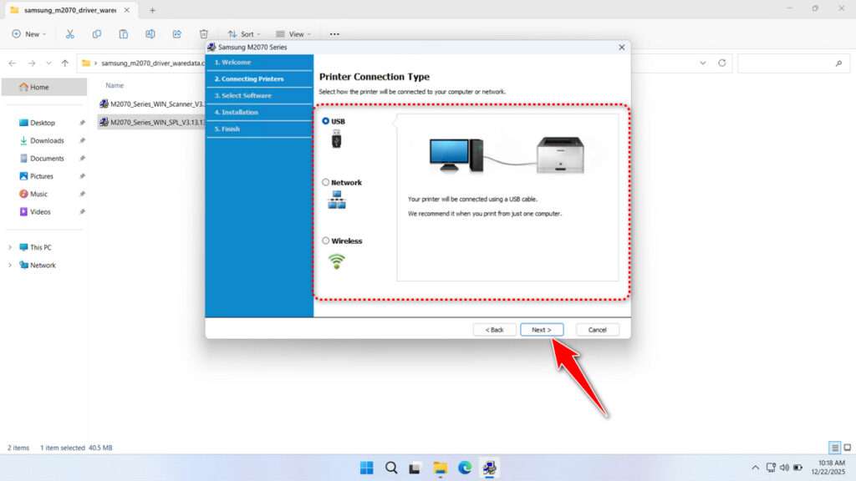The image size is (856, 481).
Task: Select the Wireless connection type
Action: point(326,240)
